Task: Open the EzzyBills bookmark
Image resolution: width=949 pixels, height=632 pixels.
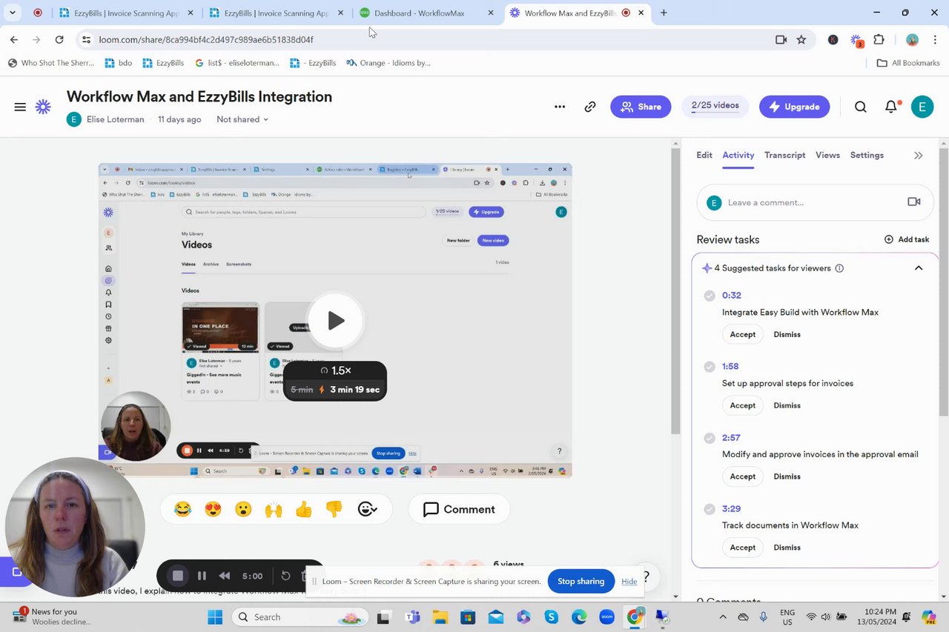Action: coord(163,63)
